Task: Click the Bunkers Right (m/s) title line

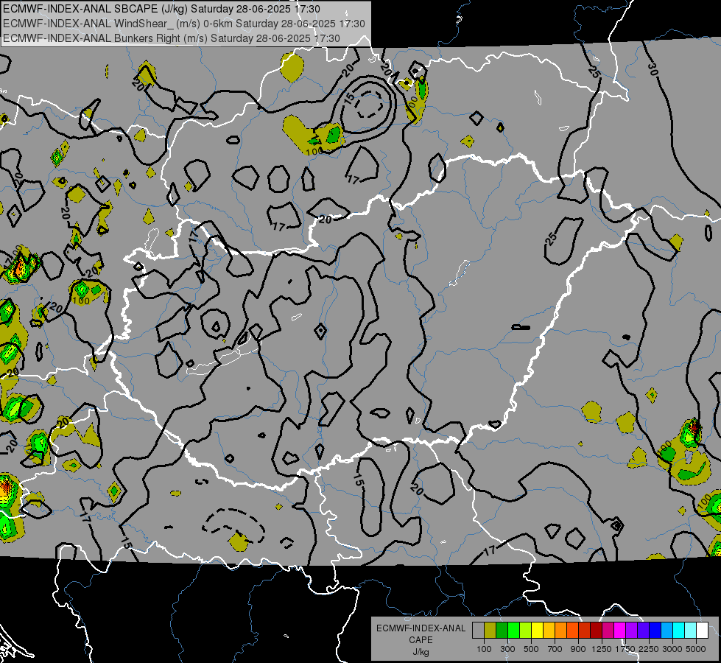Action: [172, 38]
